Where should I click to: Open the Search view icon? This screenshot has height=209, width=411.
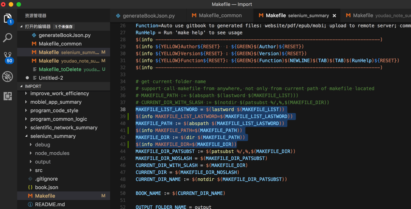pos(8,38)
